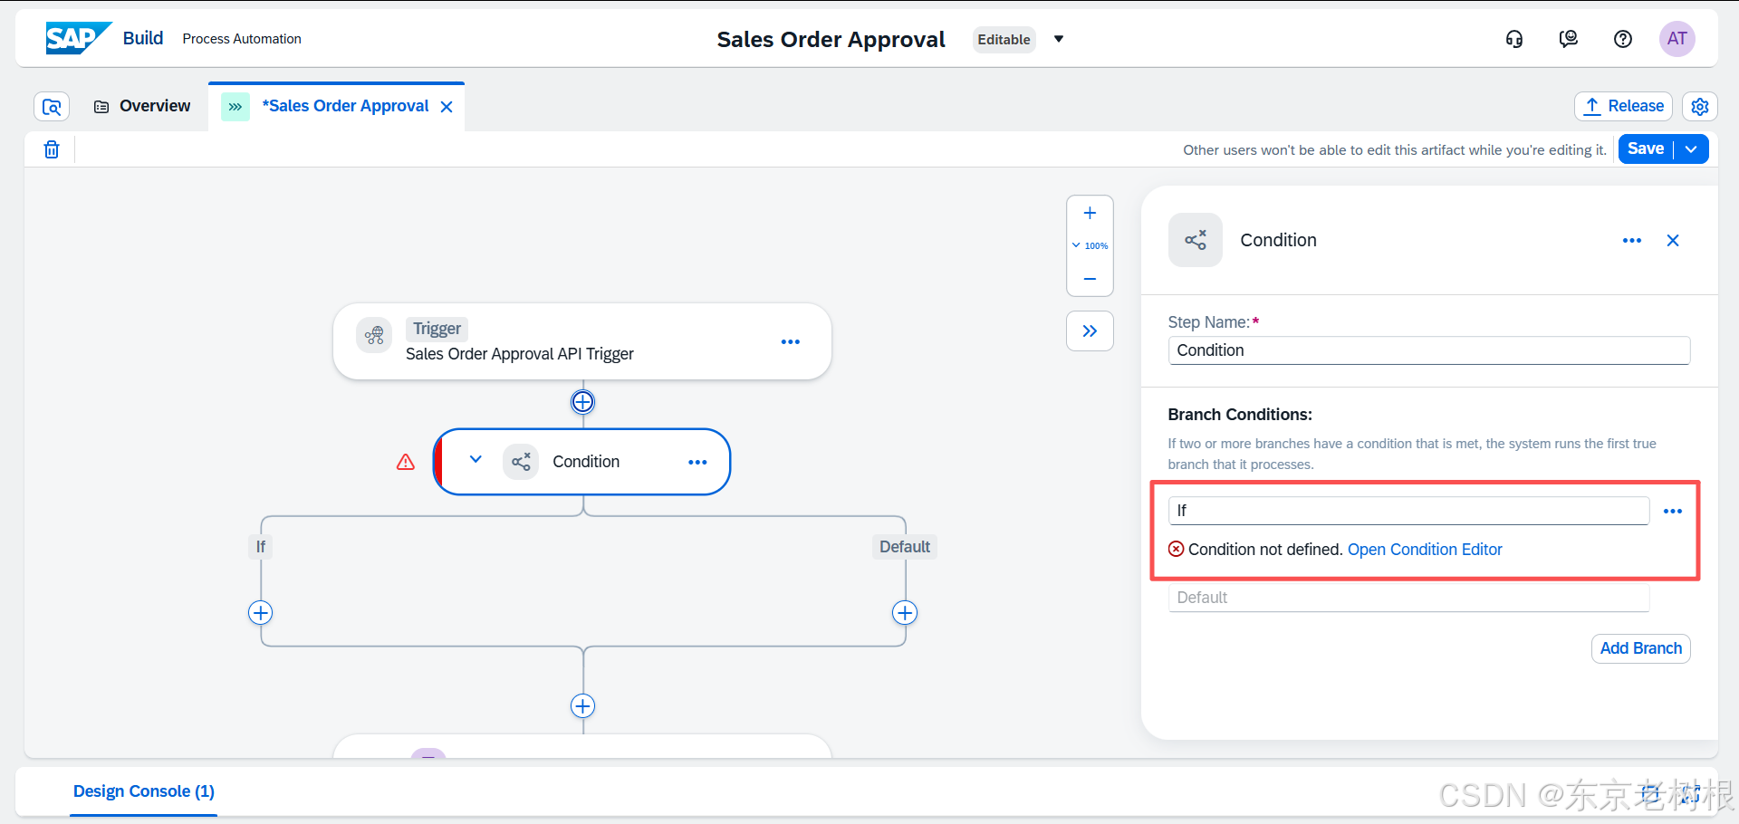Click the Build product name
Screen dimensions: 1739x824
(x=143, y=38)
